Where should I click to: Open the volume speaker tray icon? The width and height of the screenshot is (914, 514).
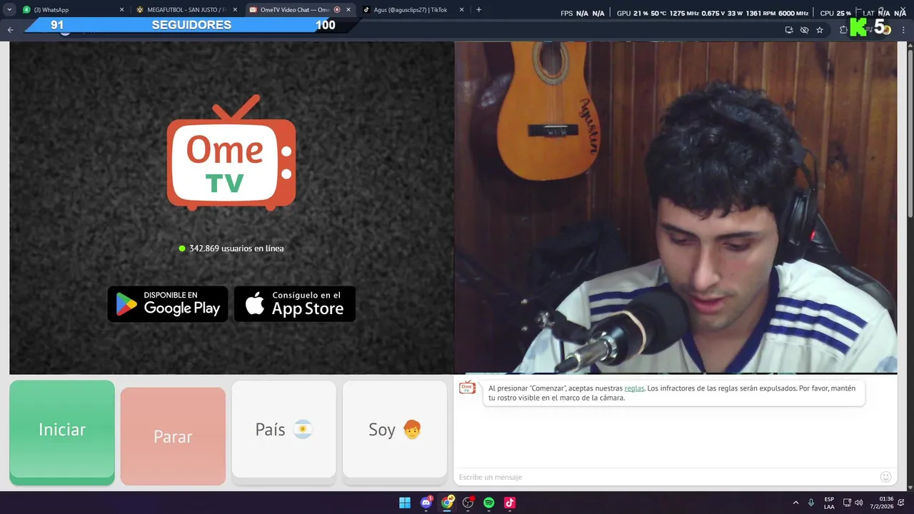(x=858, y=503)
